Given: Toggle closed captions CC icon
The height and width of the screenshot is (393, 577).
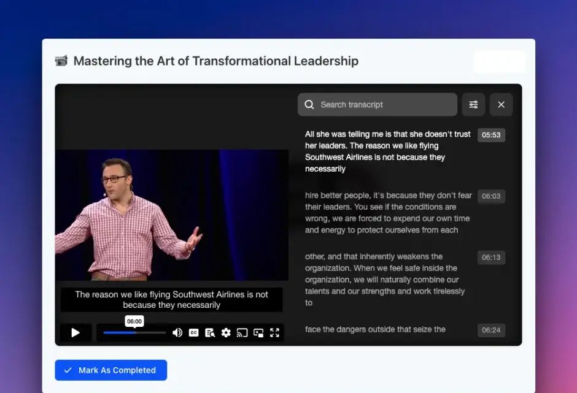Looking at the screenshot, I should pyautogui.click(x=193, y=333).
